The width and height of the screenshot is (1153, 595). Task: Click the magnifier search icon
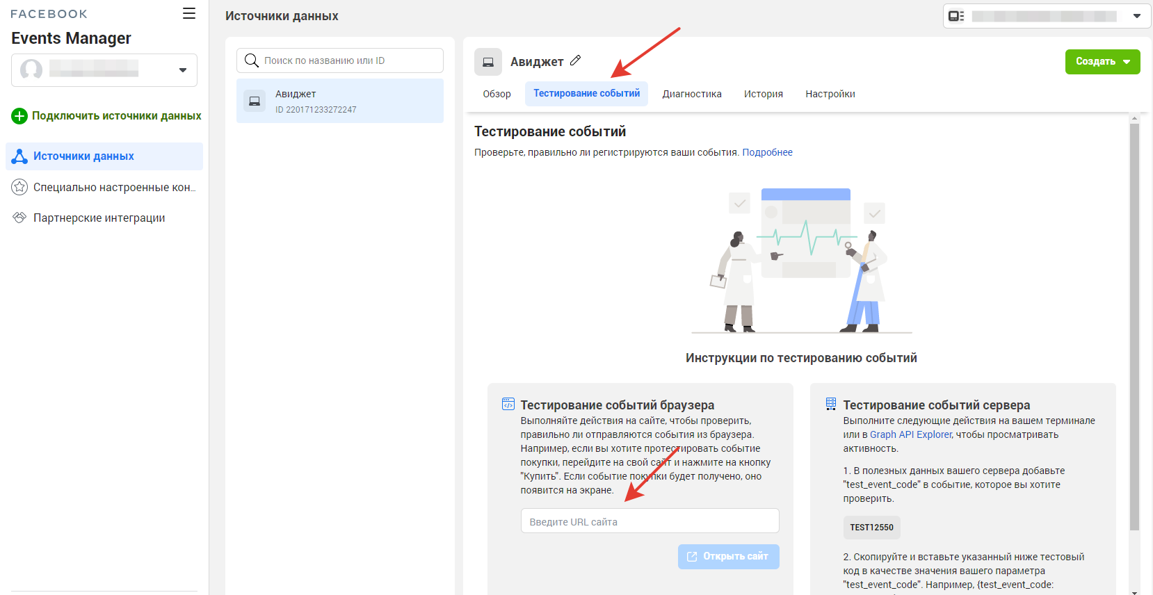(252, 60)
